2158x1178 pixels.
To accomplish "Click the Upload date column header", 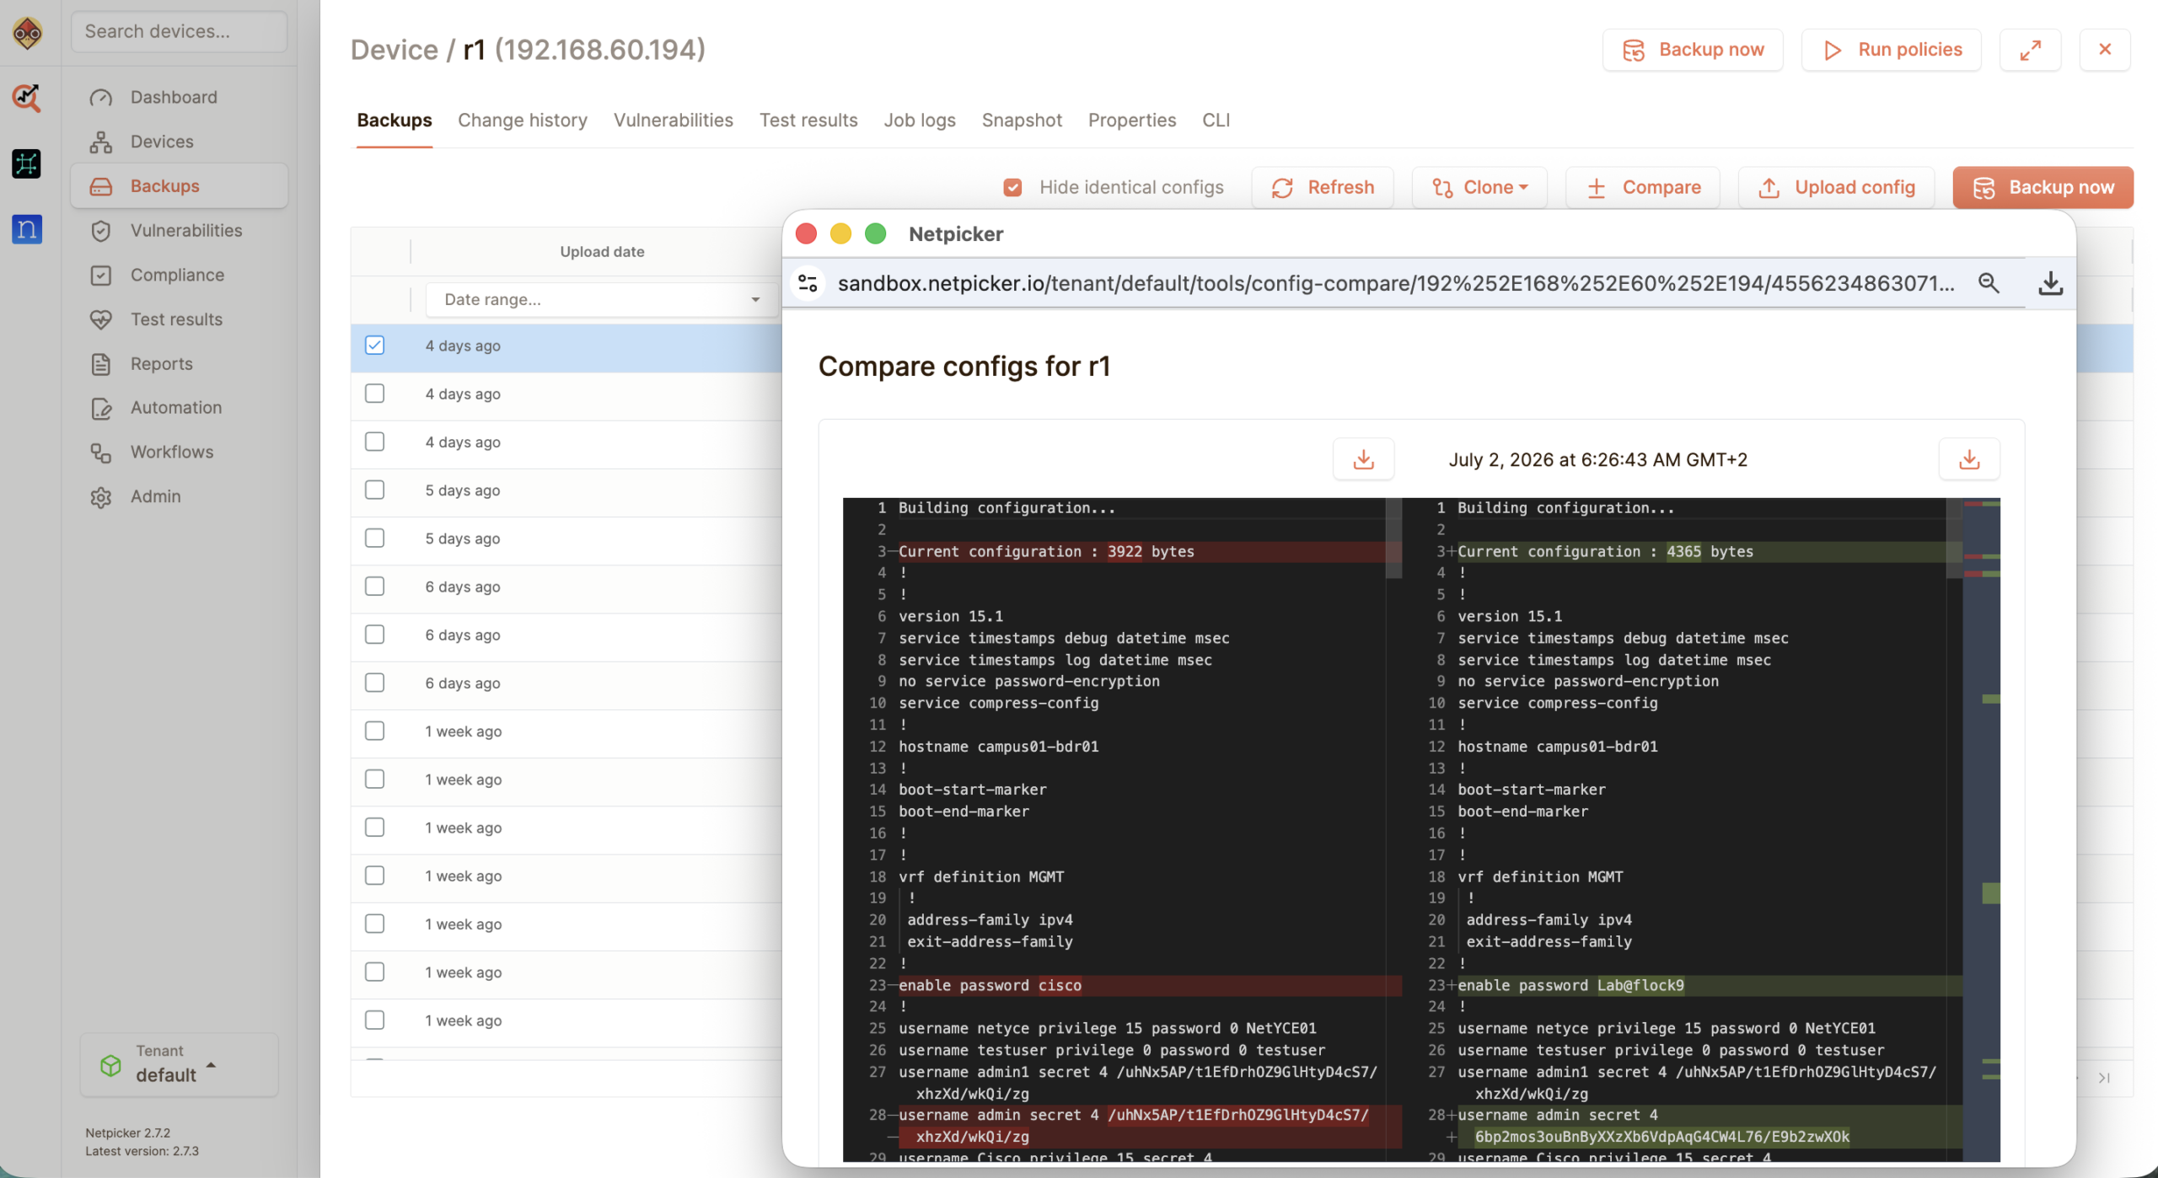I will coord(602,252).
